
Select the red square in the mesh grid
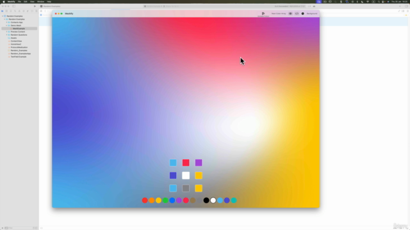coord(186,163)
